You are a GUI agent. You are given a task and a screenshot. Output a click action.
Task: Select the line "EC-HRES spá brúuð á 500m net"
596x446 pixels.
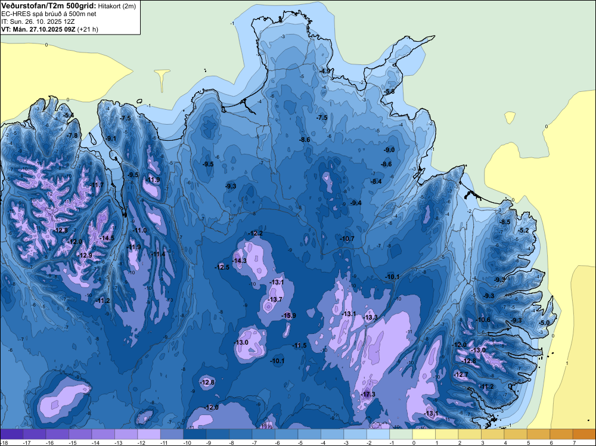(x=49, y=14)
